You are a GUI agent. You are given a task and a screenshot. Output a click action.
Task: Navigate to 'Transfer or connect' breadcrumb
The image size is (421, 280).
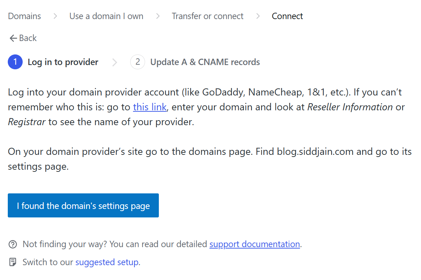(x=208, y=16)
